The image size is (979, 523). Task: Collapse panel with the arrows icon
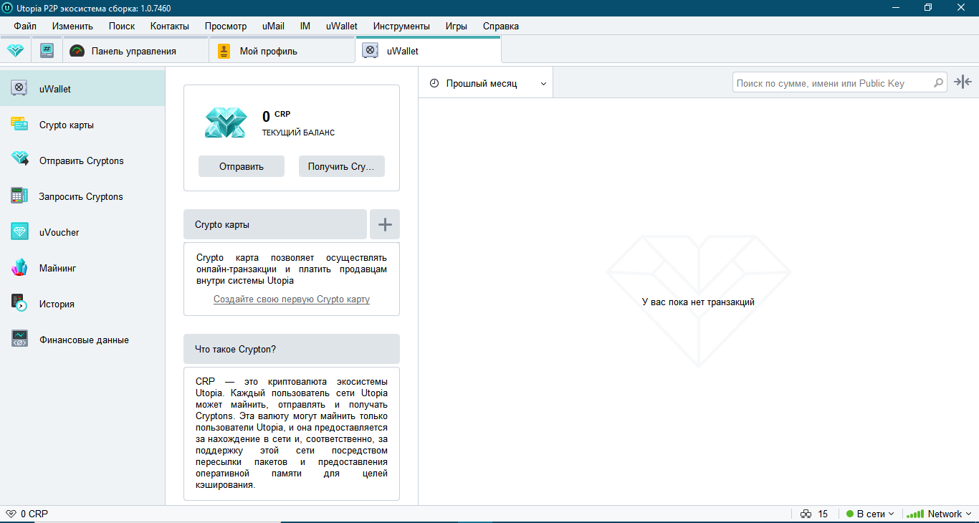[x=963, y=82]
